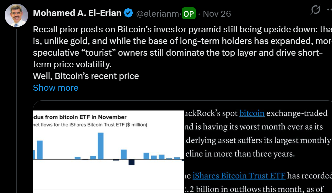332x193 pixels.
Task: Click the "Well, Bitcoin's recent price" line
Action: pyautogui.click(x=86, y=76)
